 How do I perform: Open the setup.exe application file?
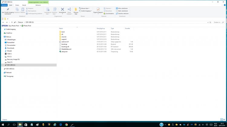[x=65, y=51]
